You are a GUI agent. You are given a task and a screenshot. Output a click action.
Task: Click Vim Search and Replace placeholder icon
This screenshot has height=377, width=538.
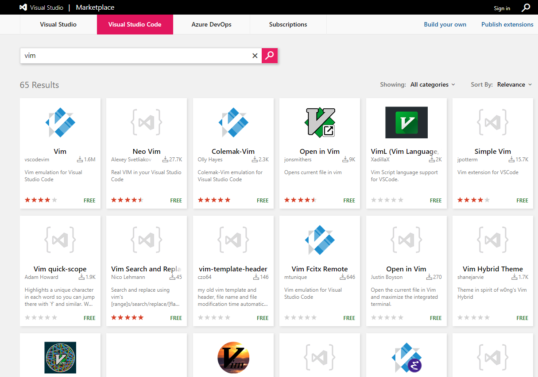(x=147, y=240)
